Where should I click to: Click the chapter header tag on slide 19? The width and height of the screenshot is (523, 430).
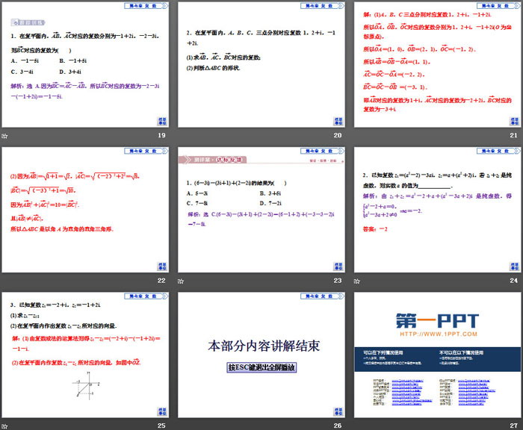coord(146,6)
